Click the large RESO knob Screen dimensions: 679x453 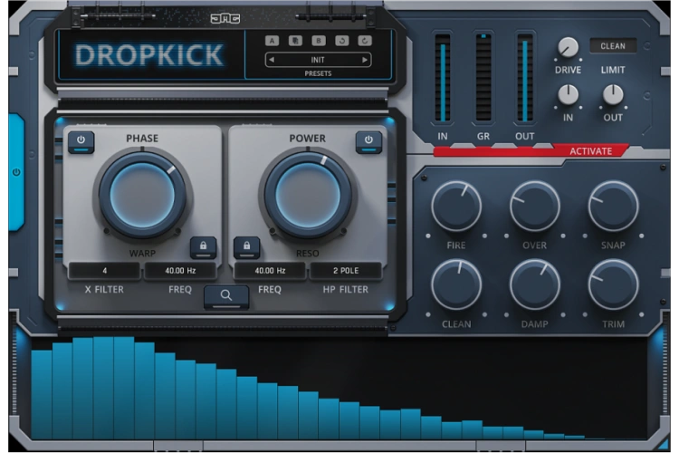click(308, 196)
